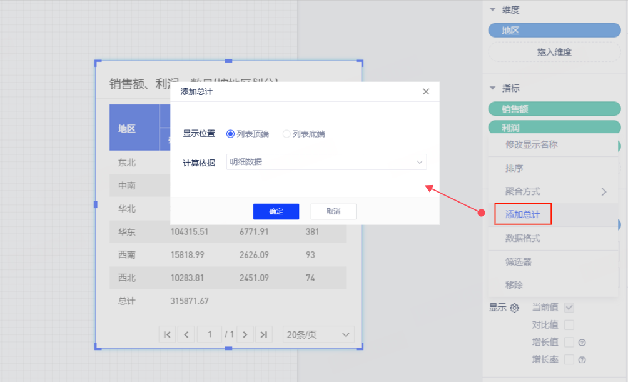Click the help icon beside 增长率
The image size is (628, 382).
pyautogui.click(x=582, y=360)
